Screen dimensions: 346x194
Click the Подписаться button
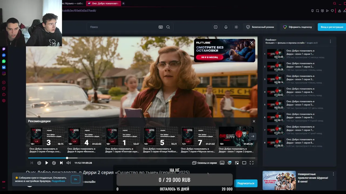(246, 183)
